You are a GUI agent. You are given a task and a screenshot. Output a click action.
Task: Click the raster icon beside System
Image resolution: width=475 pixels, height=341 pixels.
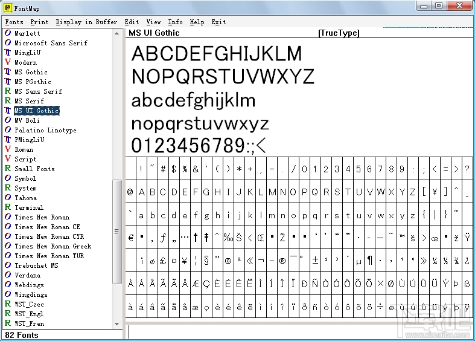[x=8, y=188]
